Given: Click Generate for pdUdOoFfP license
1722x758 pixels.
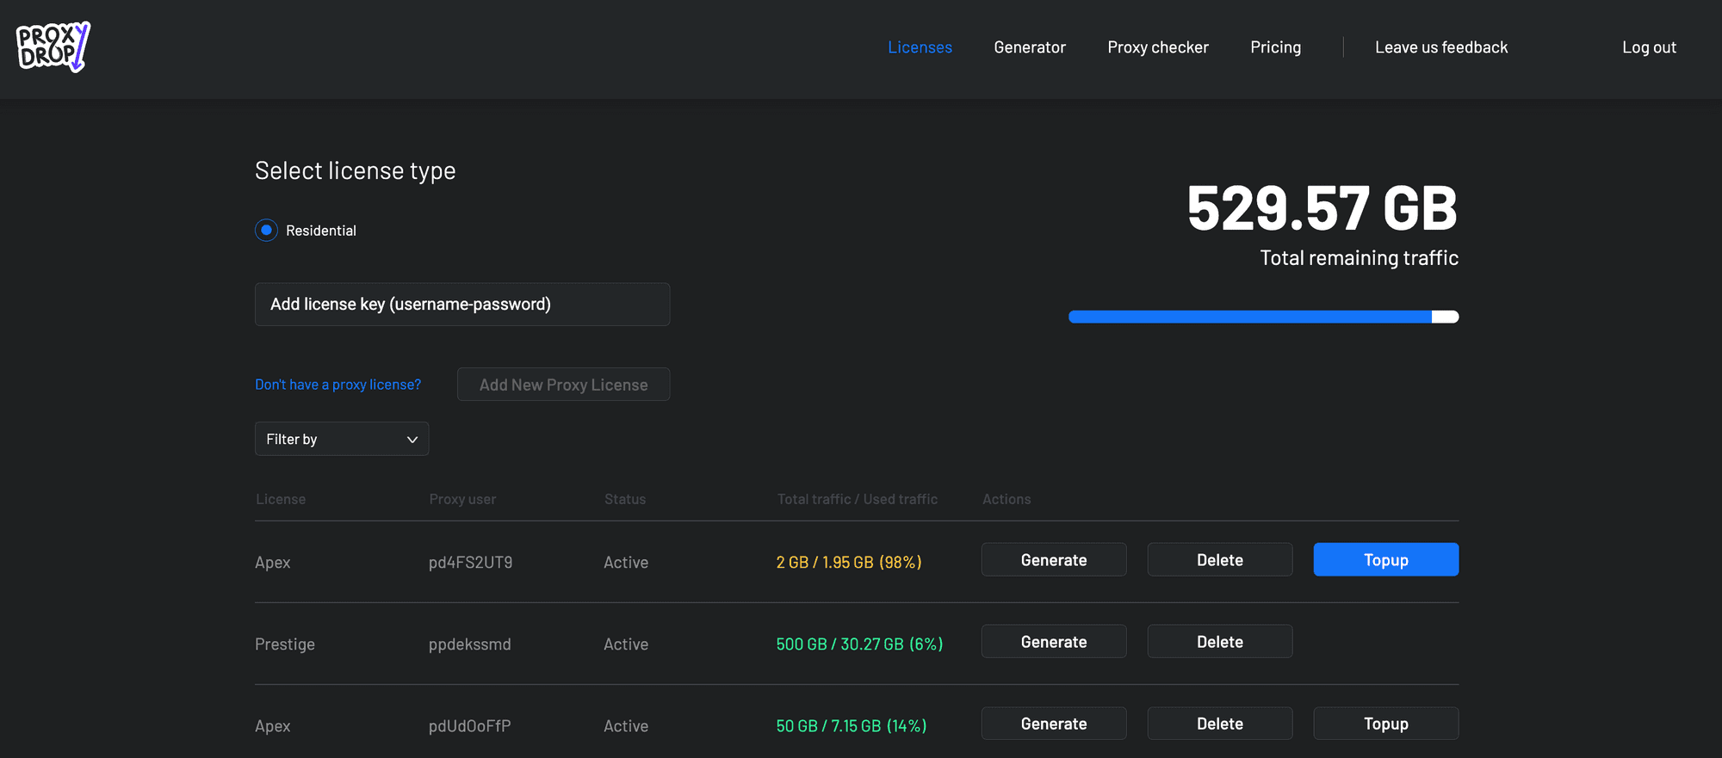Looking at the screenshot, I should pos(1054,724).
